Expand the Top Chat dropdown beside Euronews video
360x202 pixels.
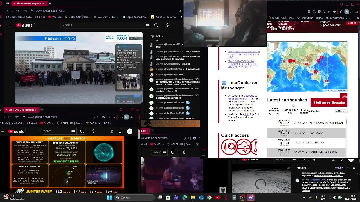point(156,36)
